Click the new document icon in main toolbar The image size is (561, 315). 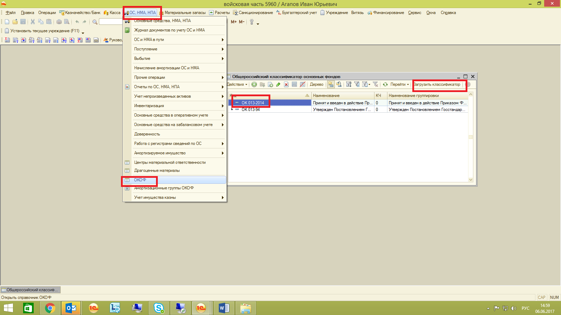click(x=7, y=22)
